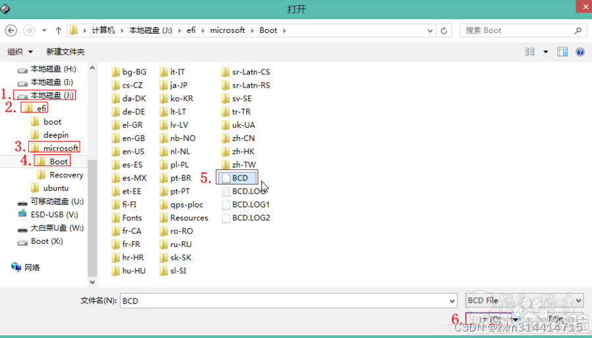Select the BCD.LOG1 file
Screen dimensions: 592x338
click(251, 204)
